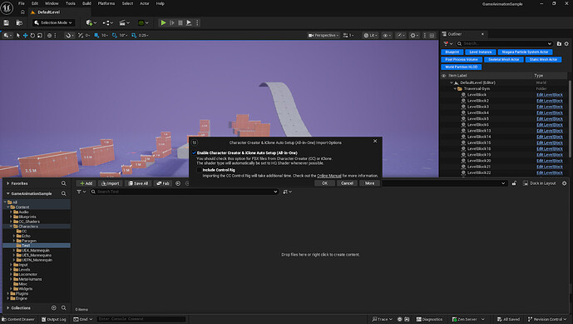Click the viewport layout grid icon
Image resolution: width=573 pixels, height=324 pixels.
click(x=432, y=36)
